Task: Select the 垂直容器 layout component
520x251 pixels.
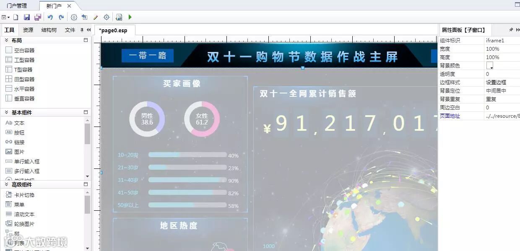Action: pos(20,98)
